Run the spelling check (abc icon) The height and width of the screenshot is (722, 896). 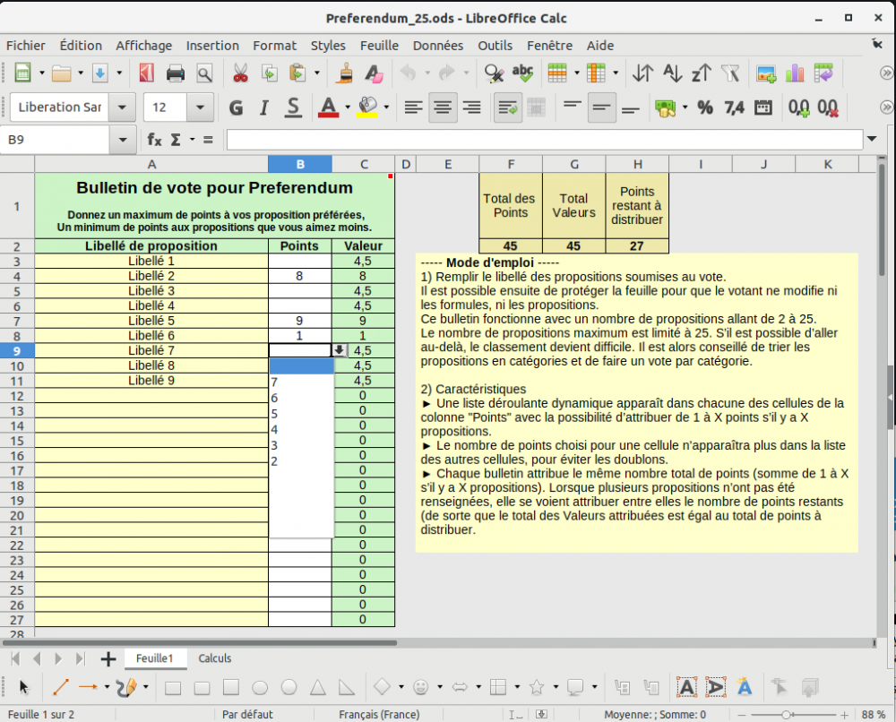click(522, 73)
